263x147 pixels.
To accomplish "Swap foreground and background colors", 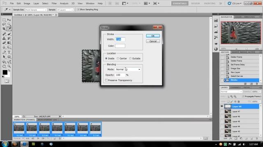I will [9, 71].
